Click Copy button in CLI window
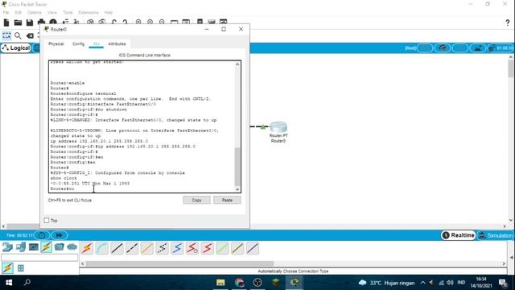 coord(196,200)
